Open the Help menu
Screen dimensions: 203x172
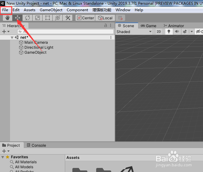139,10
